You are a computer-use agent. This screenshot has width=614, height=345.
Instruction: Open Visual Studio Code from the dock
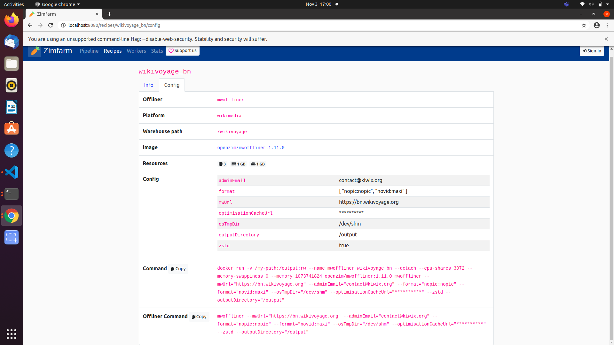point(11,172)
